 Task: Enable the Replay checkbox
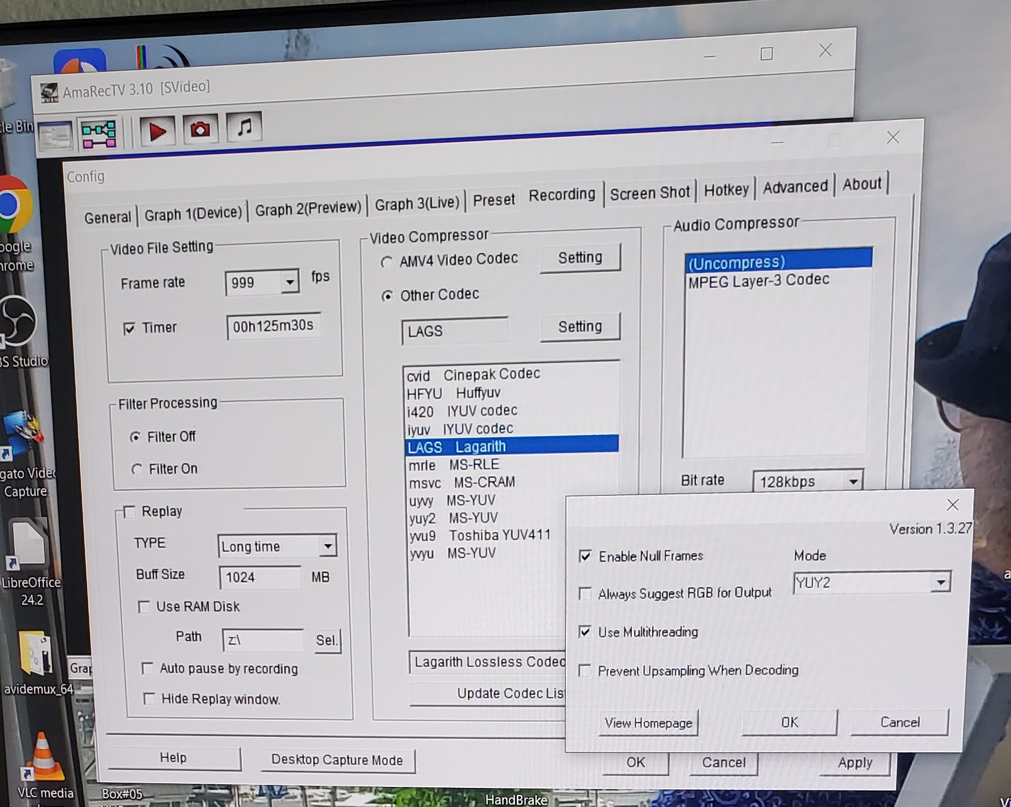click(129, 511)
